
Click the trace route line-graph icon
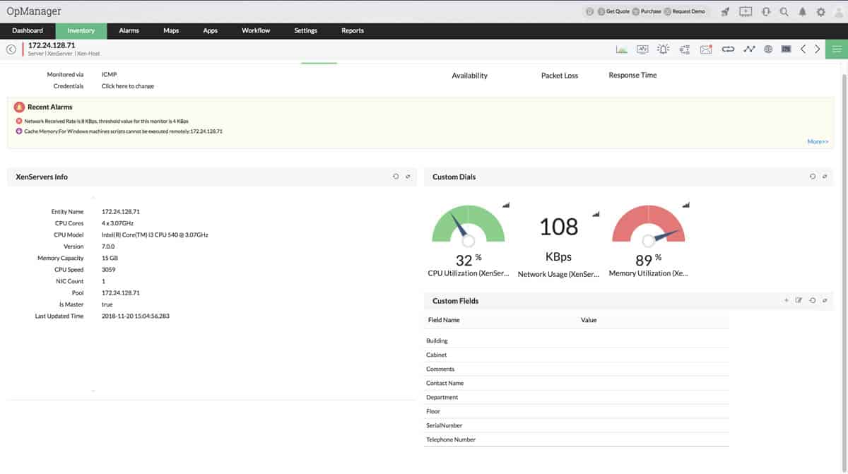tap(749, 49)
